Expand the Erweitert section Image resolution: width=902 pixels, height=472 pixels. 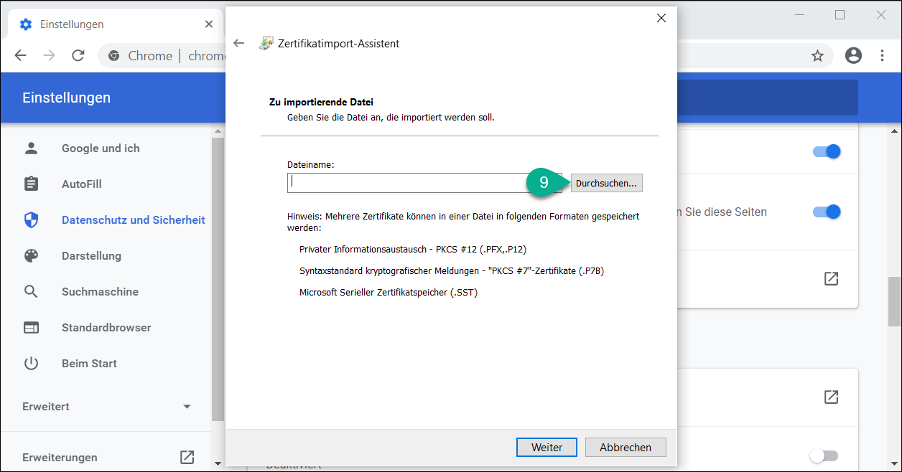[187, 407]
